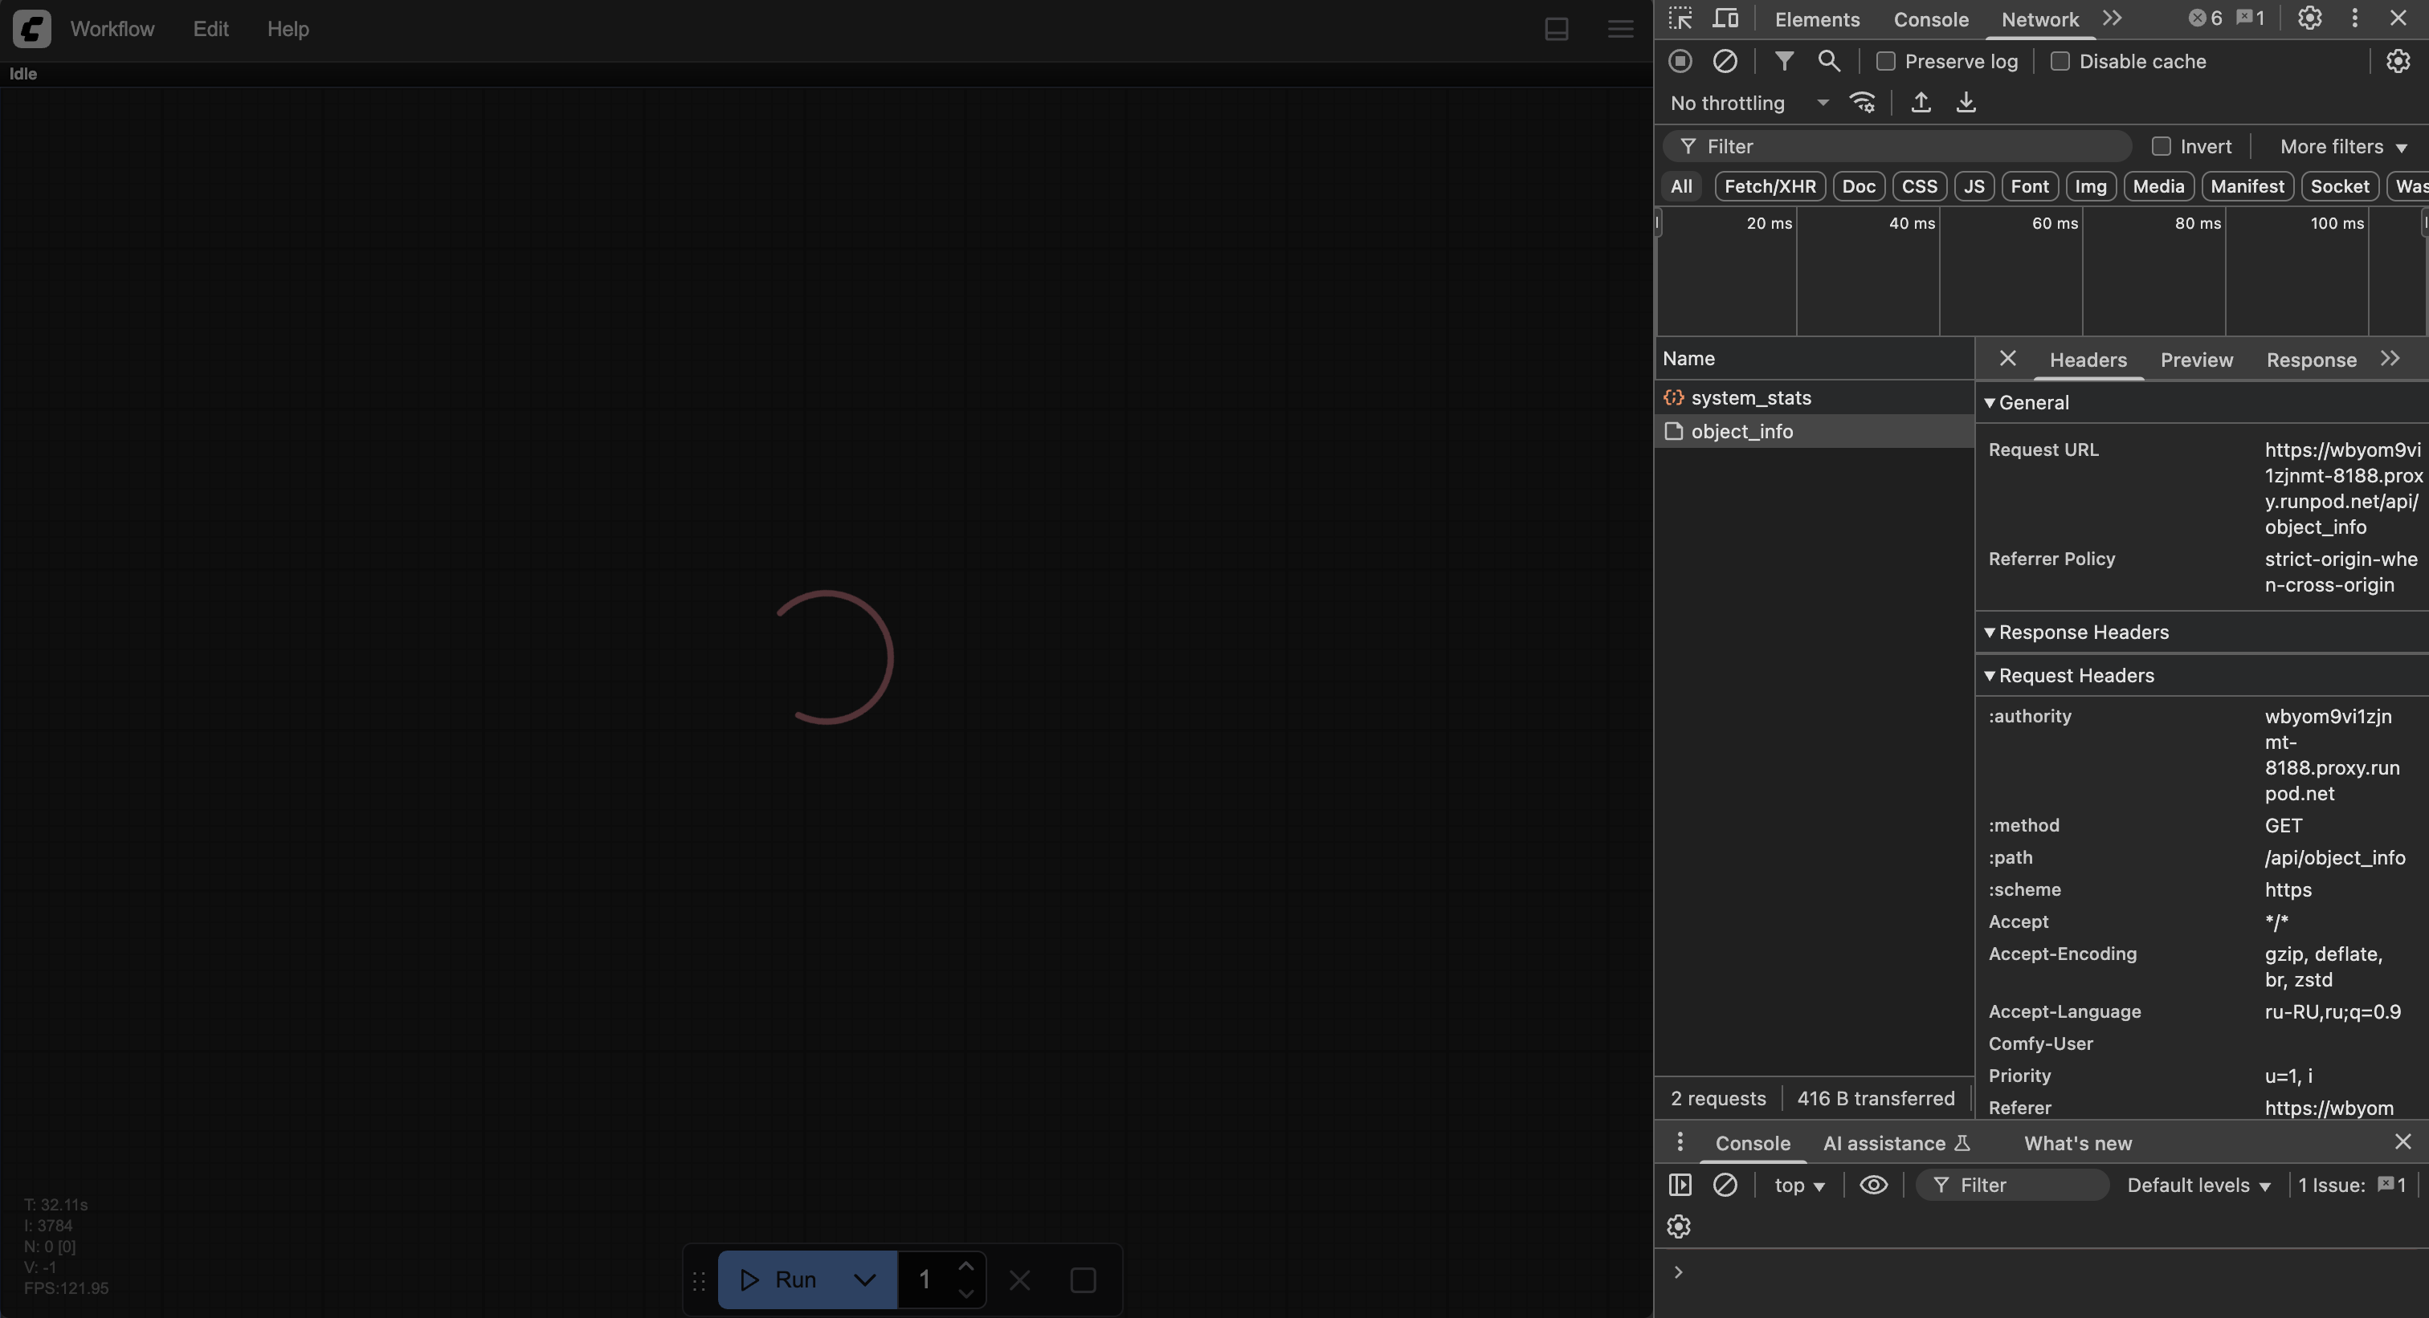Image resolution: width=2429 pixels, height=1318 pixels.
Task: Open network conditions wifi icon
Action: (x=1862, y=103)
